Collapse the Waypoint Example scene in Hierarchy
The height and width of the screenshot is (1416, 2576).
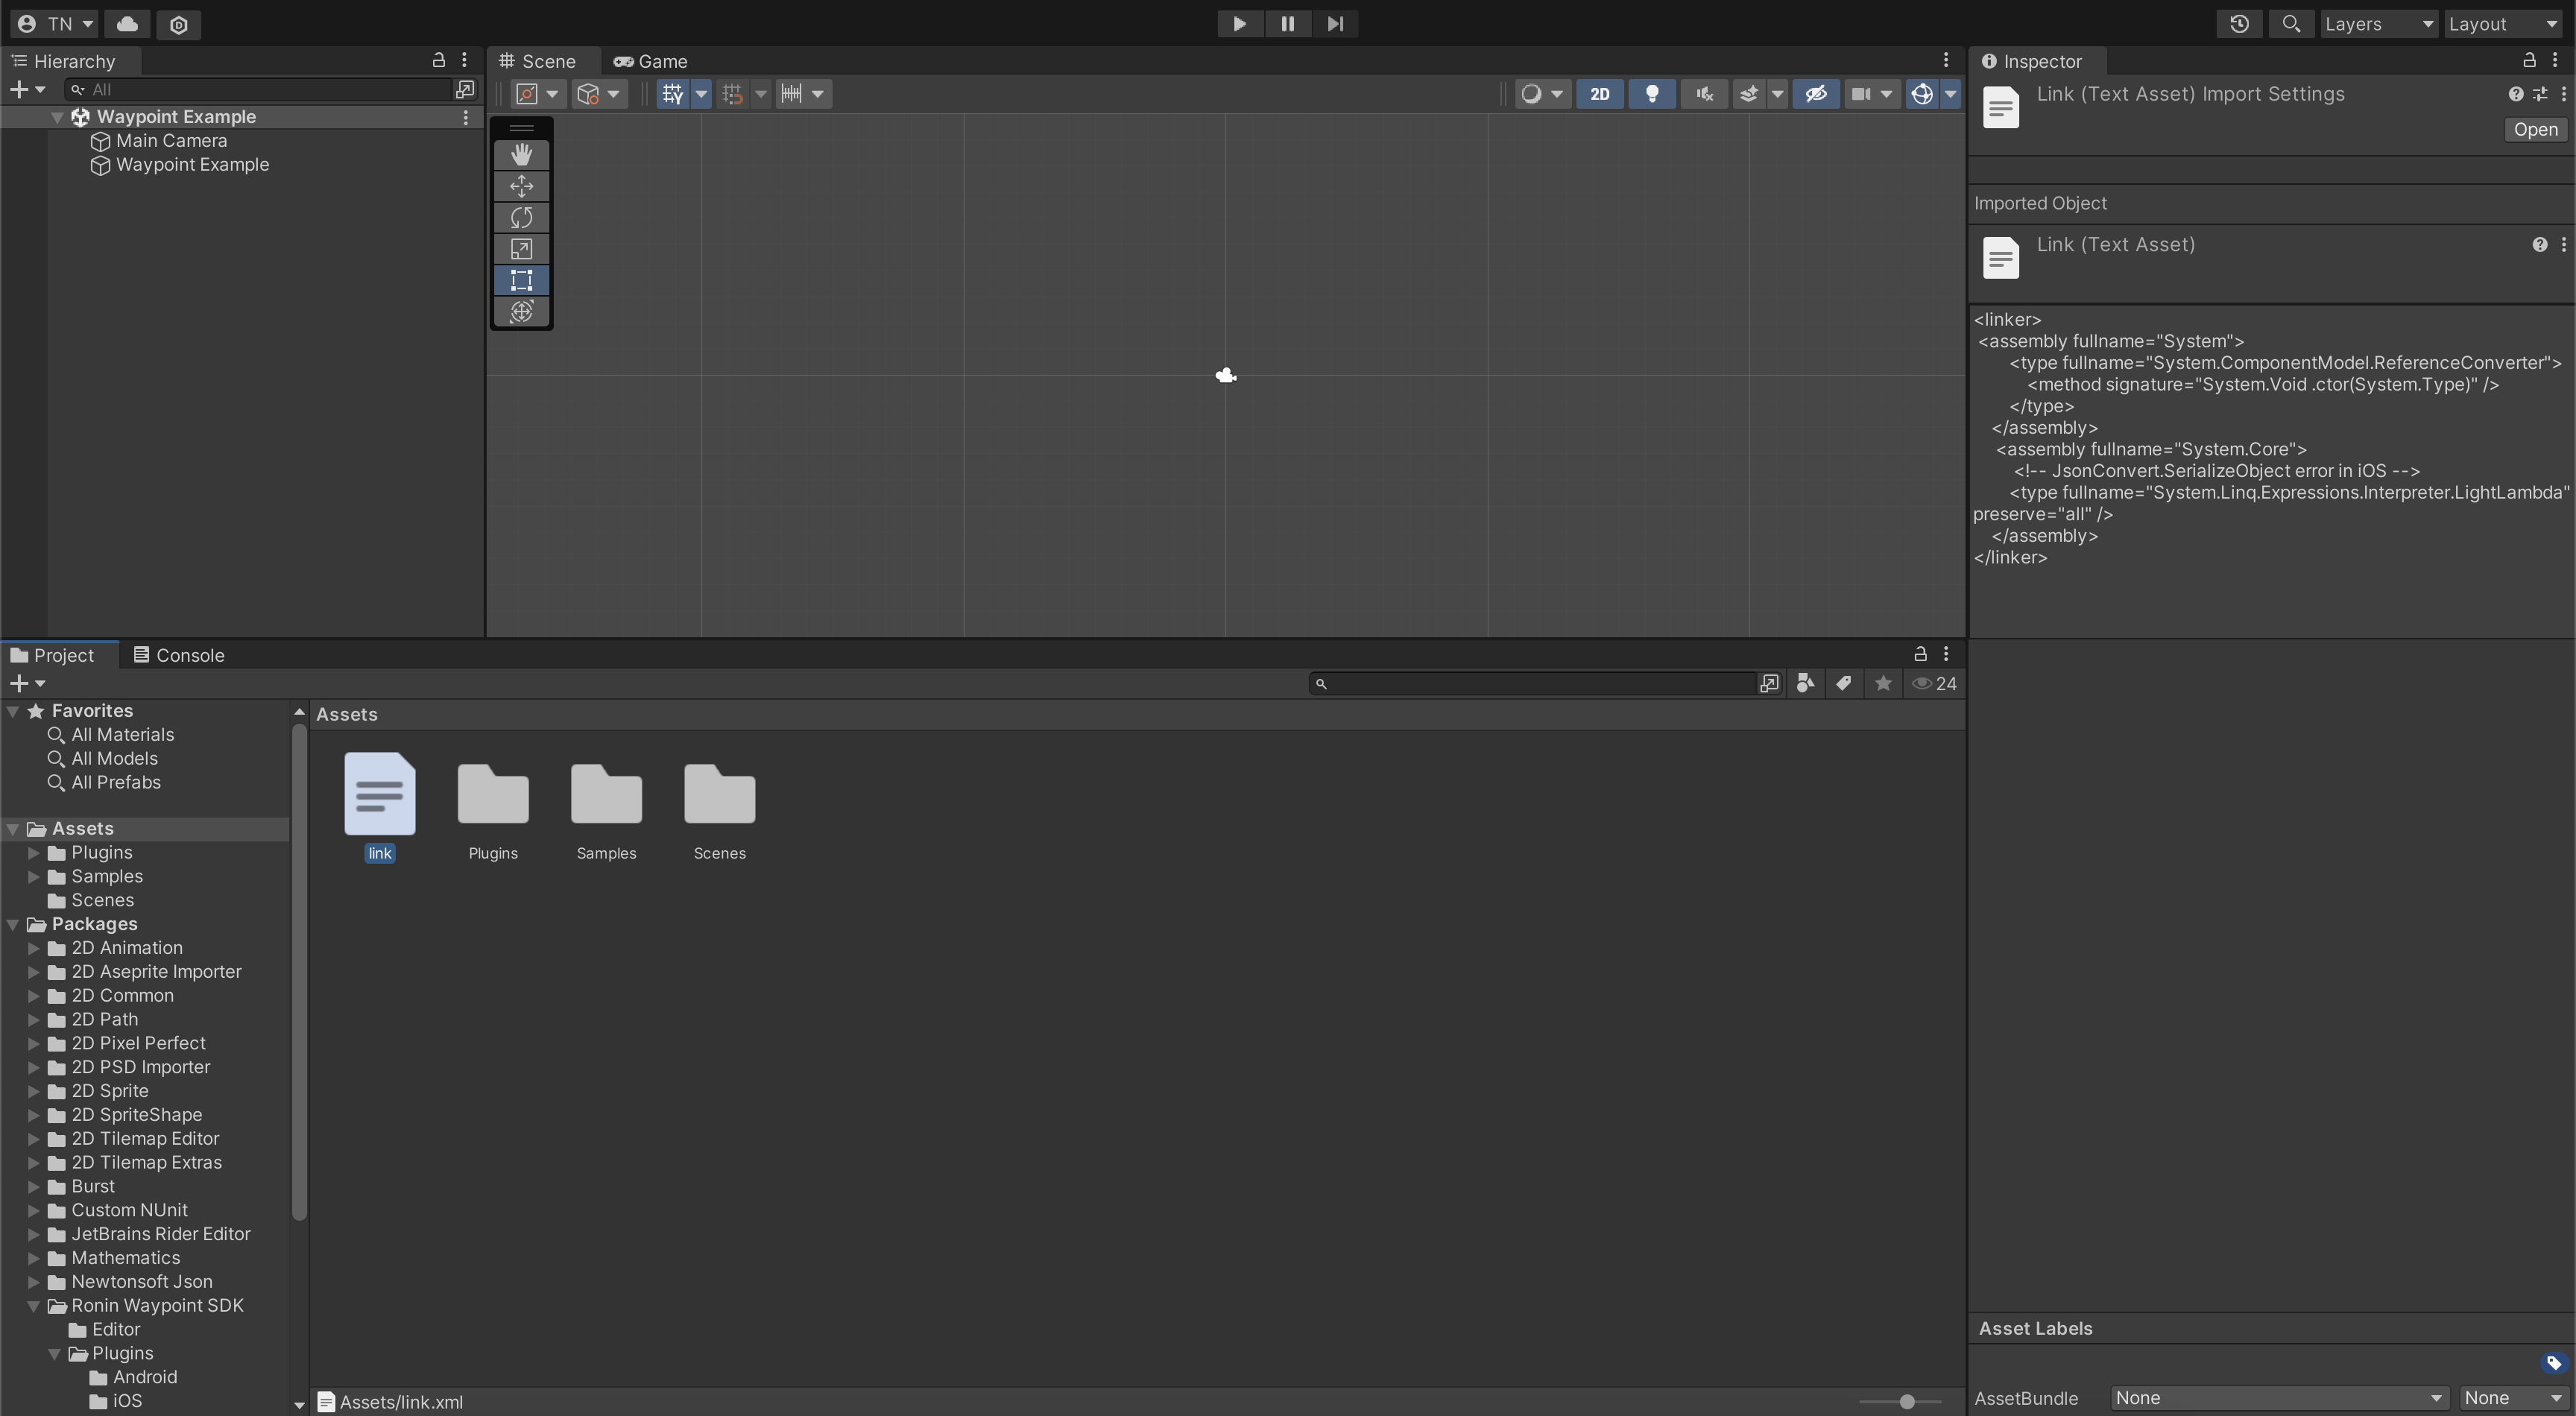pos(57,117)
